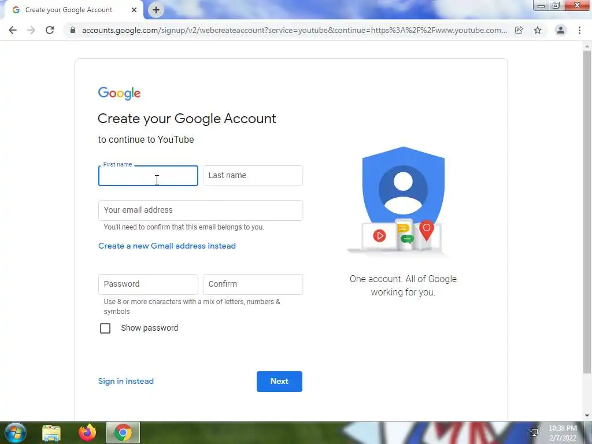The image size is (592, 444).
Task: Click the address bar URL
Action: 294,30
